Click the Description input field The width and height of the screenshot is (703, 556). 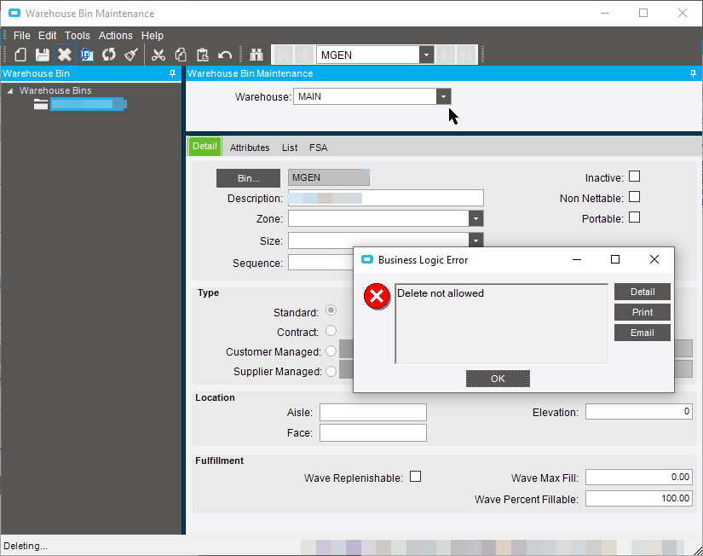coord(385,198)
